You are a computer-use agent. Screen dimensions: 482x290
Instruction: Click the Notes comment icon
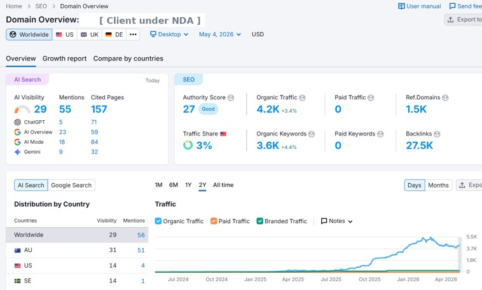pyautogui.click(x=324, y=221)
